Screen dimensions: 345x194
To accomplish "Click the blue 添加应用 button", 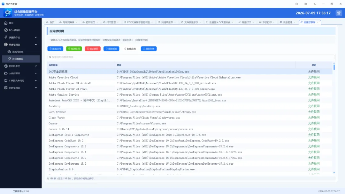I will click(x=55, y=49).
